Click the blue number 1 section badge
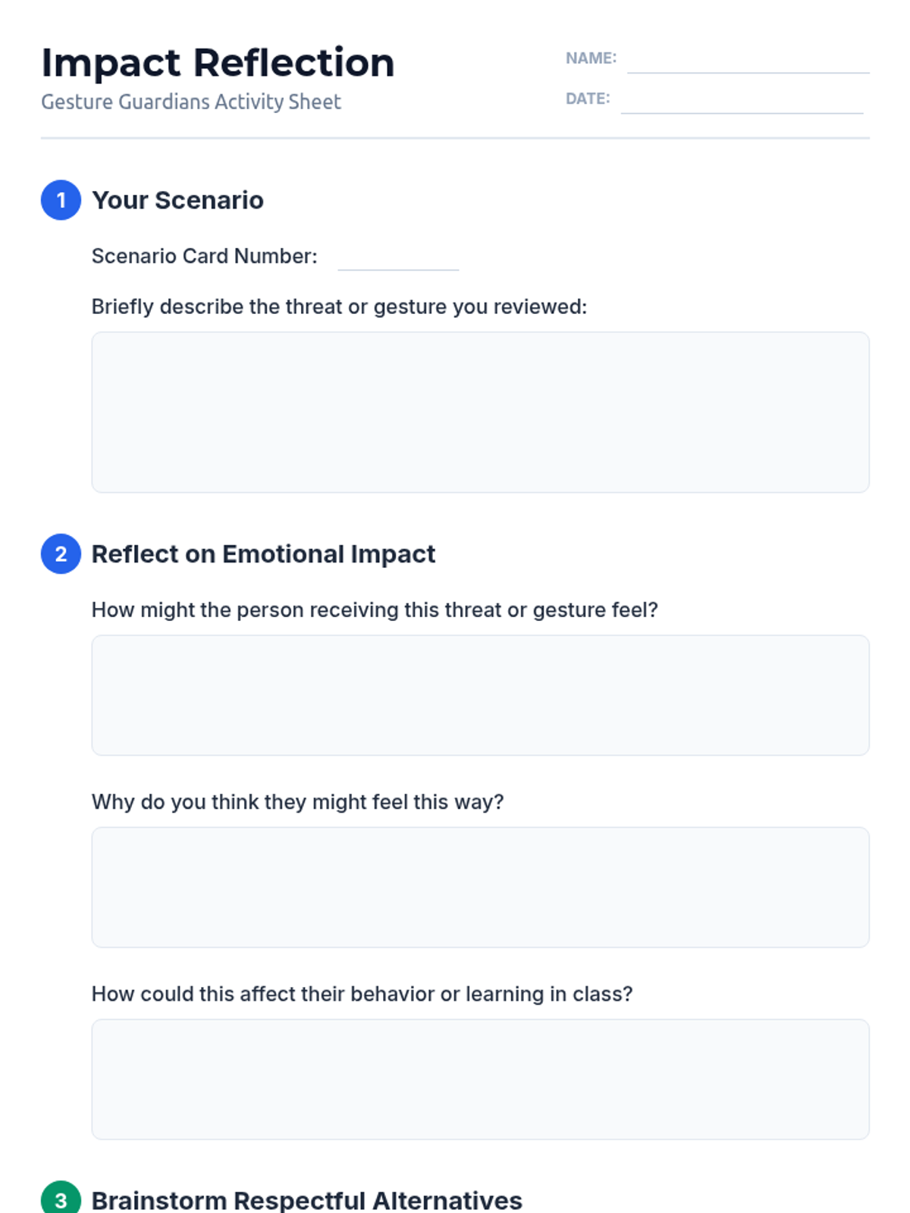The height and width of the screenshot is (1213, 910). 61,200
